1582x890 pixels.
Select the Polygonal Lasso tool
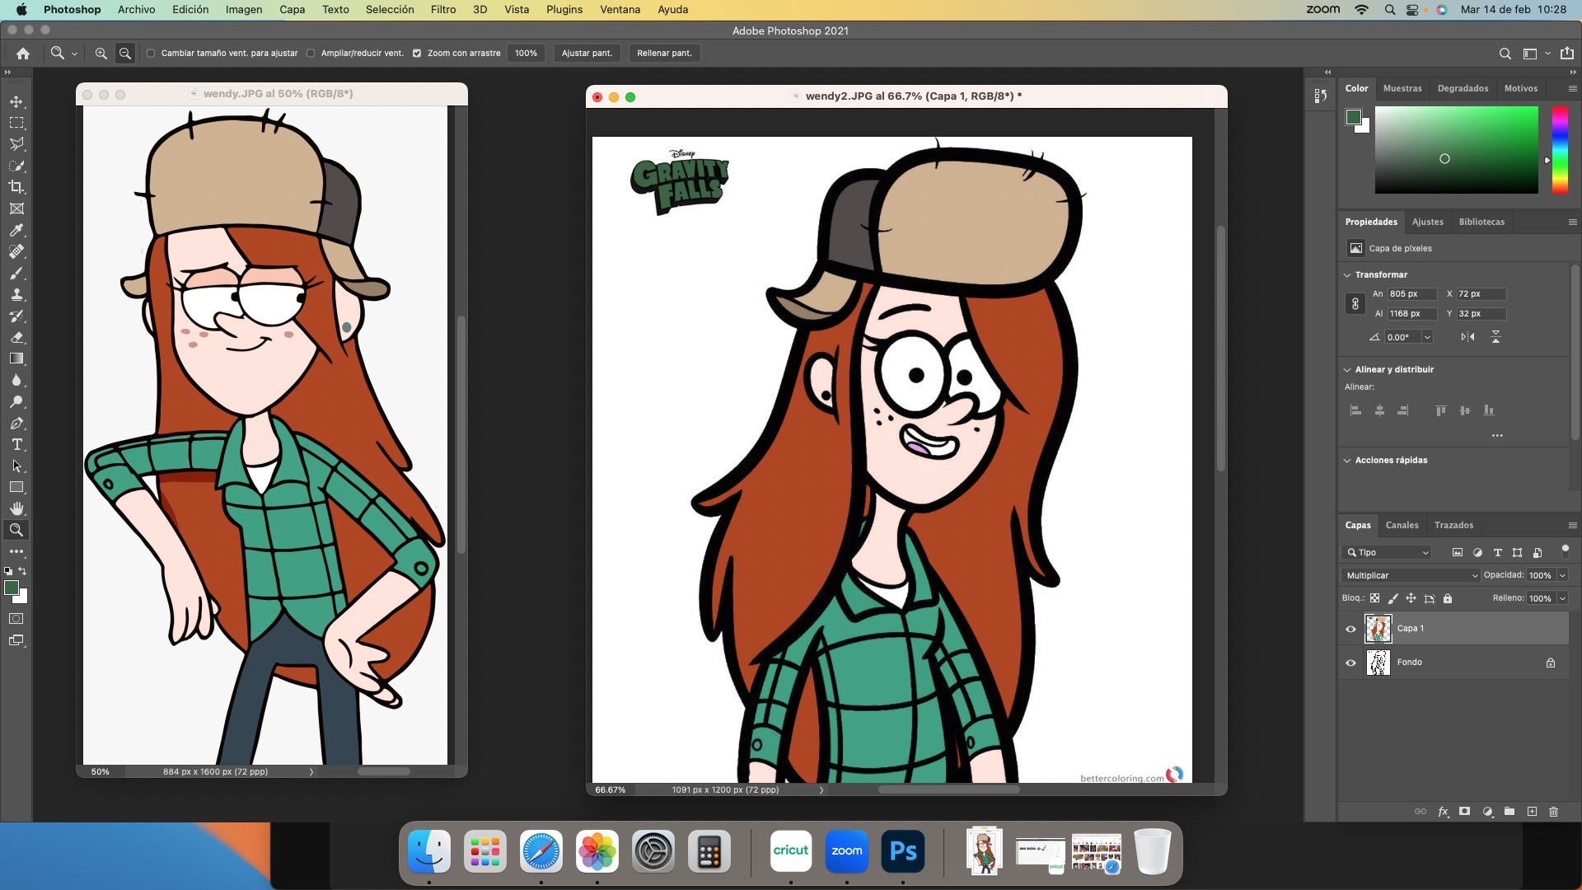(16, 144)
